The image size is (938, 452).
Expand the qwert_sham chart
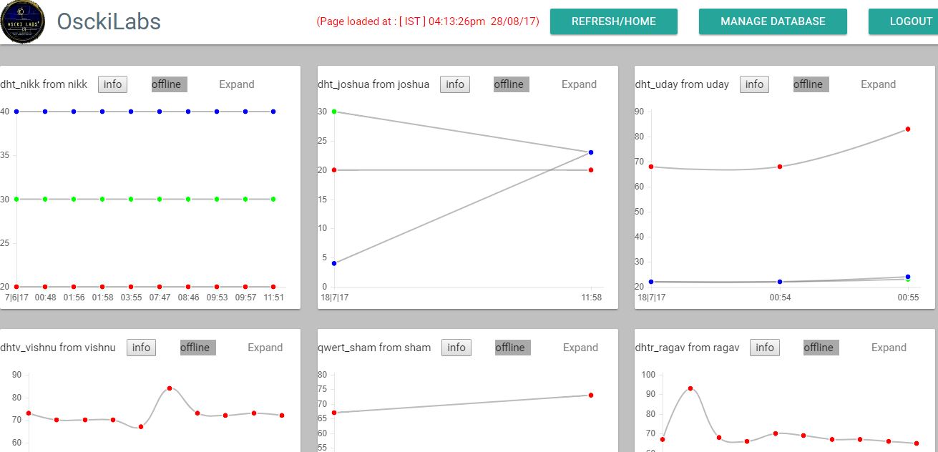[580, 348]
